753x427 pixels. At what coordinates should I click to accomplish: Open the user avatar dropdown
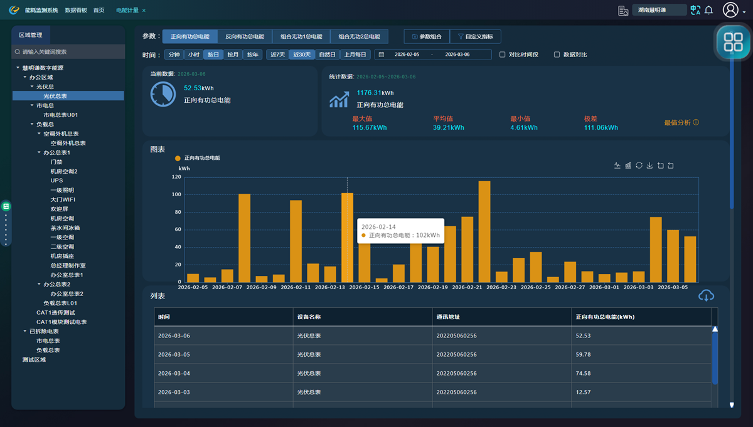pyautogui.click(x=731, y=10)
